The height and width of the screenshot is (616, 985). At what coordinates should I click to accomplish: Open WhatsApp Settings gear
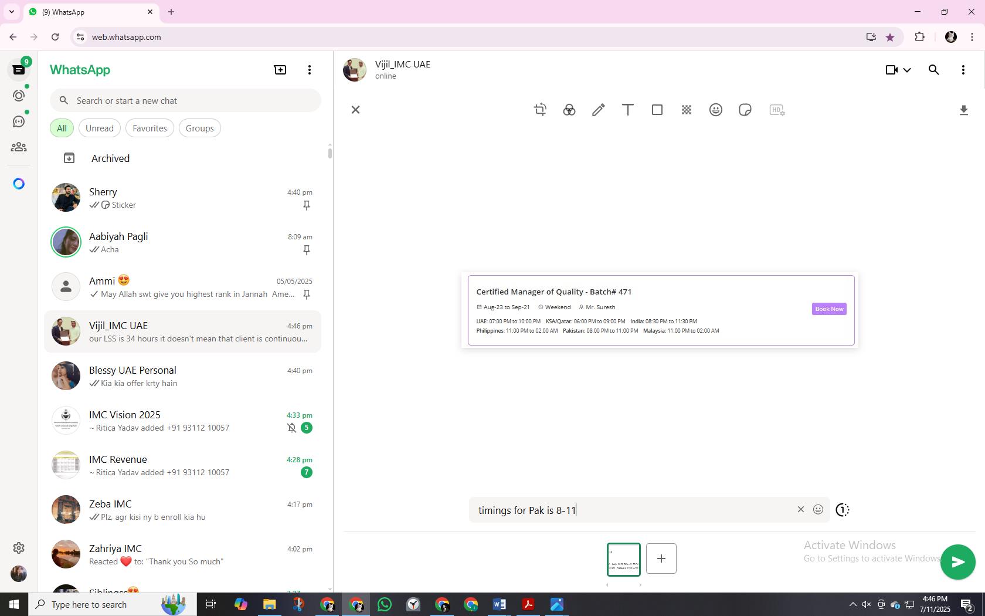click(19, 548)
